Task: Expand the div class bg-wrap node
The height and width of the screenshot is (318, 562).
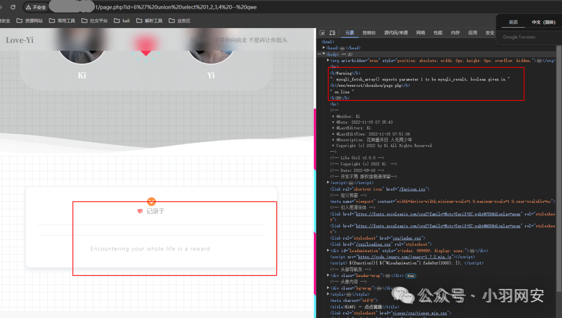Action: click(328, 287)
